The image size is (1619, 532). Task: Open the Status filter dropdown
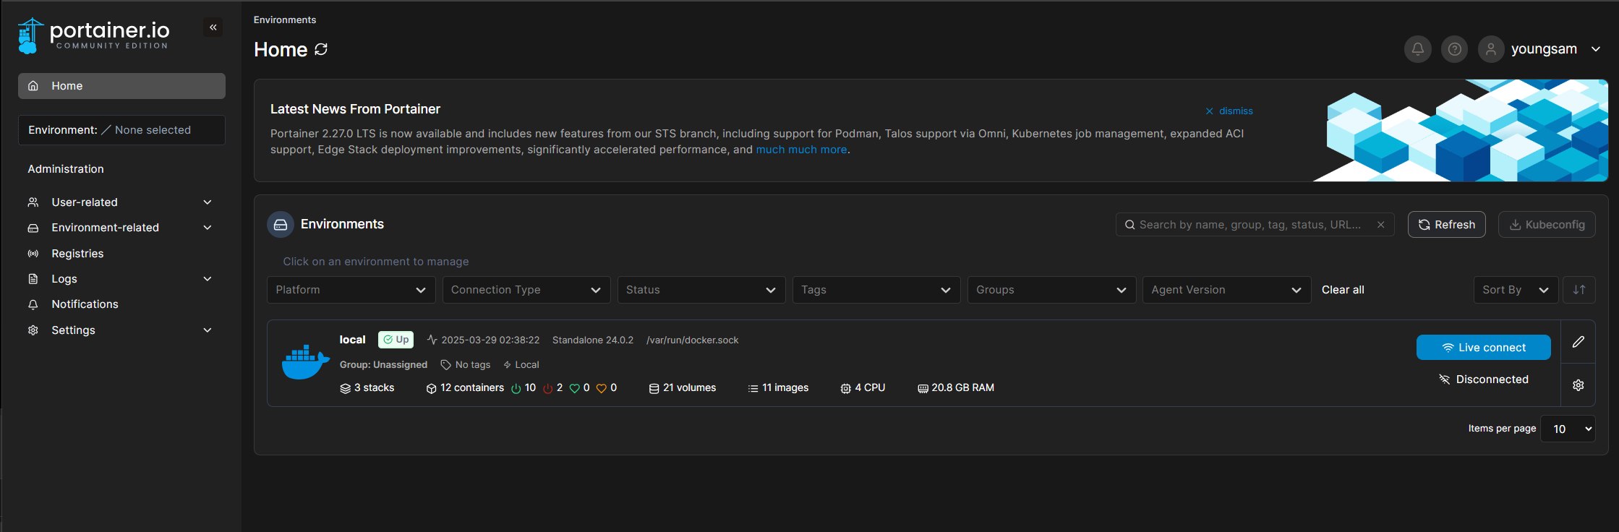click(x=701, y=290)
